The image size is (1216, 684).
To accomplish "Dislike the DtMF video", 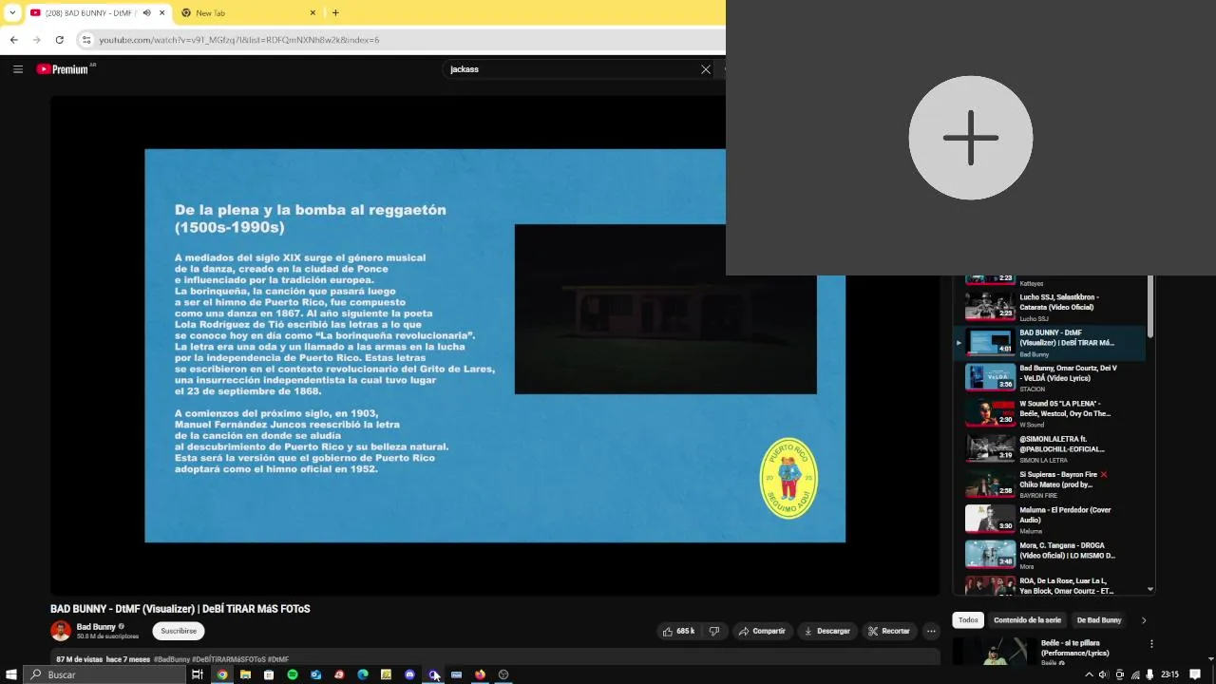I will (x=714, y=631).
